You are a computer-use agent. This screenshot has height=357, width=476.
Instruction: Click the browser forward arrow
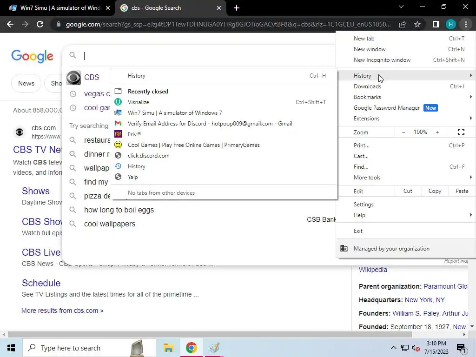(x=25, y=24)
